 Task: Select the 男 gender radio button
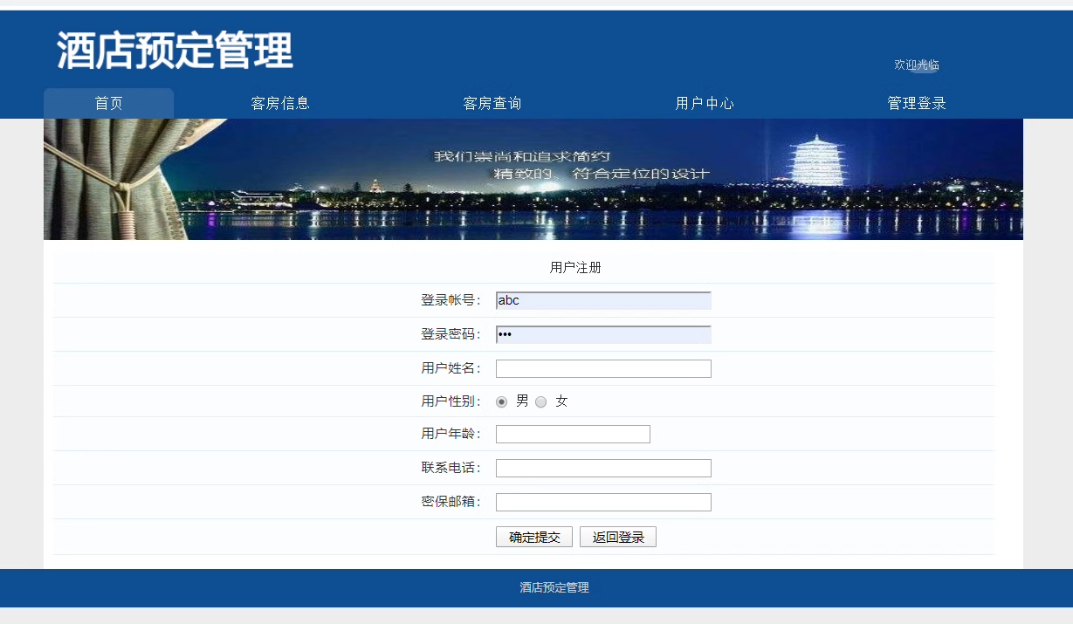pyautogui.click(x=501, y=401)
